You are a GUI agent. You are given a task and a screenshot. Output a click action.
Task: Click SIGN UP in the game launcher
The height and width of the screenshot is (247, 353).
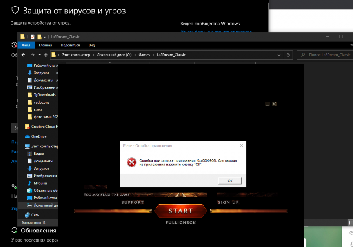pyautogui.click(x=228, y=202)
